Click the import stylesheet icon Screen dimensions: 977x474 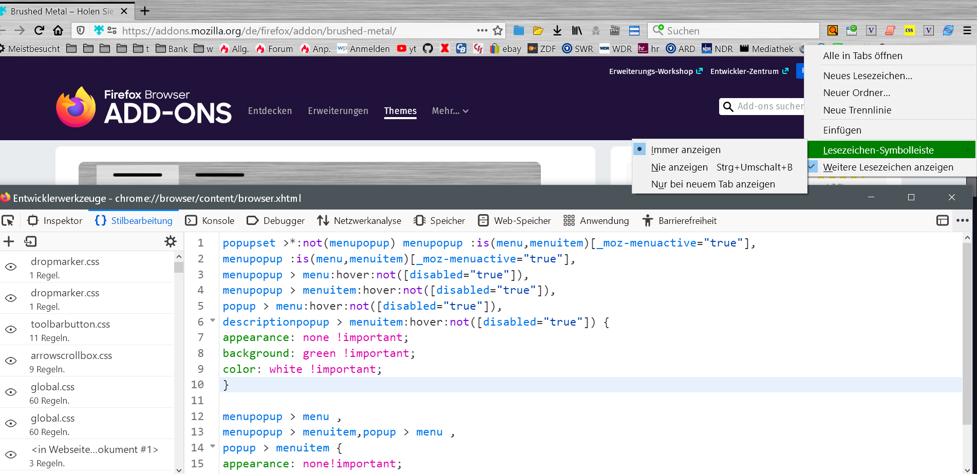point(30,241)
